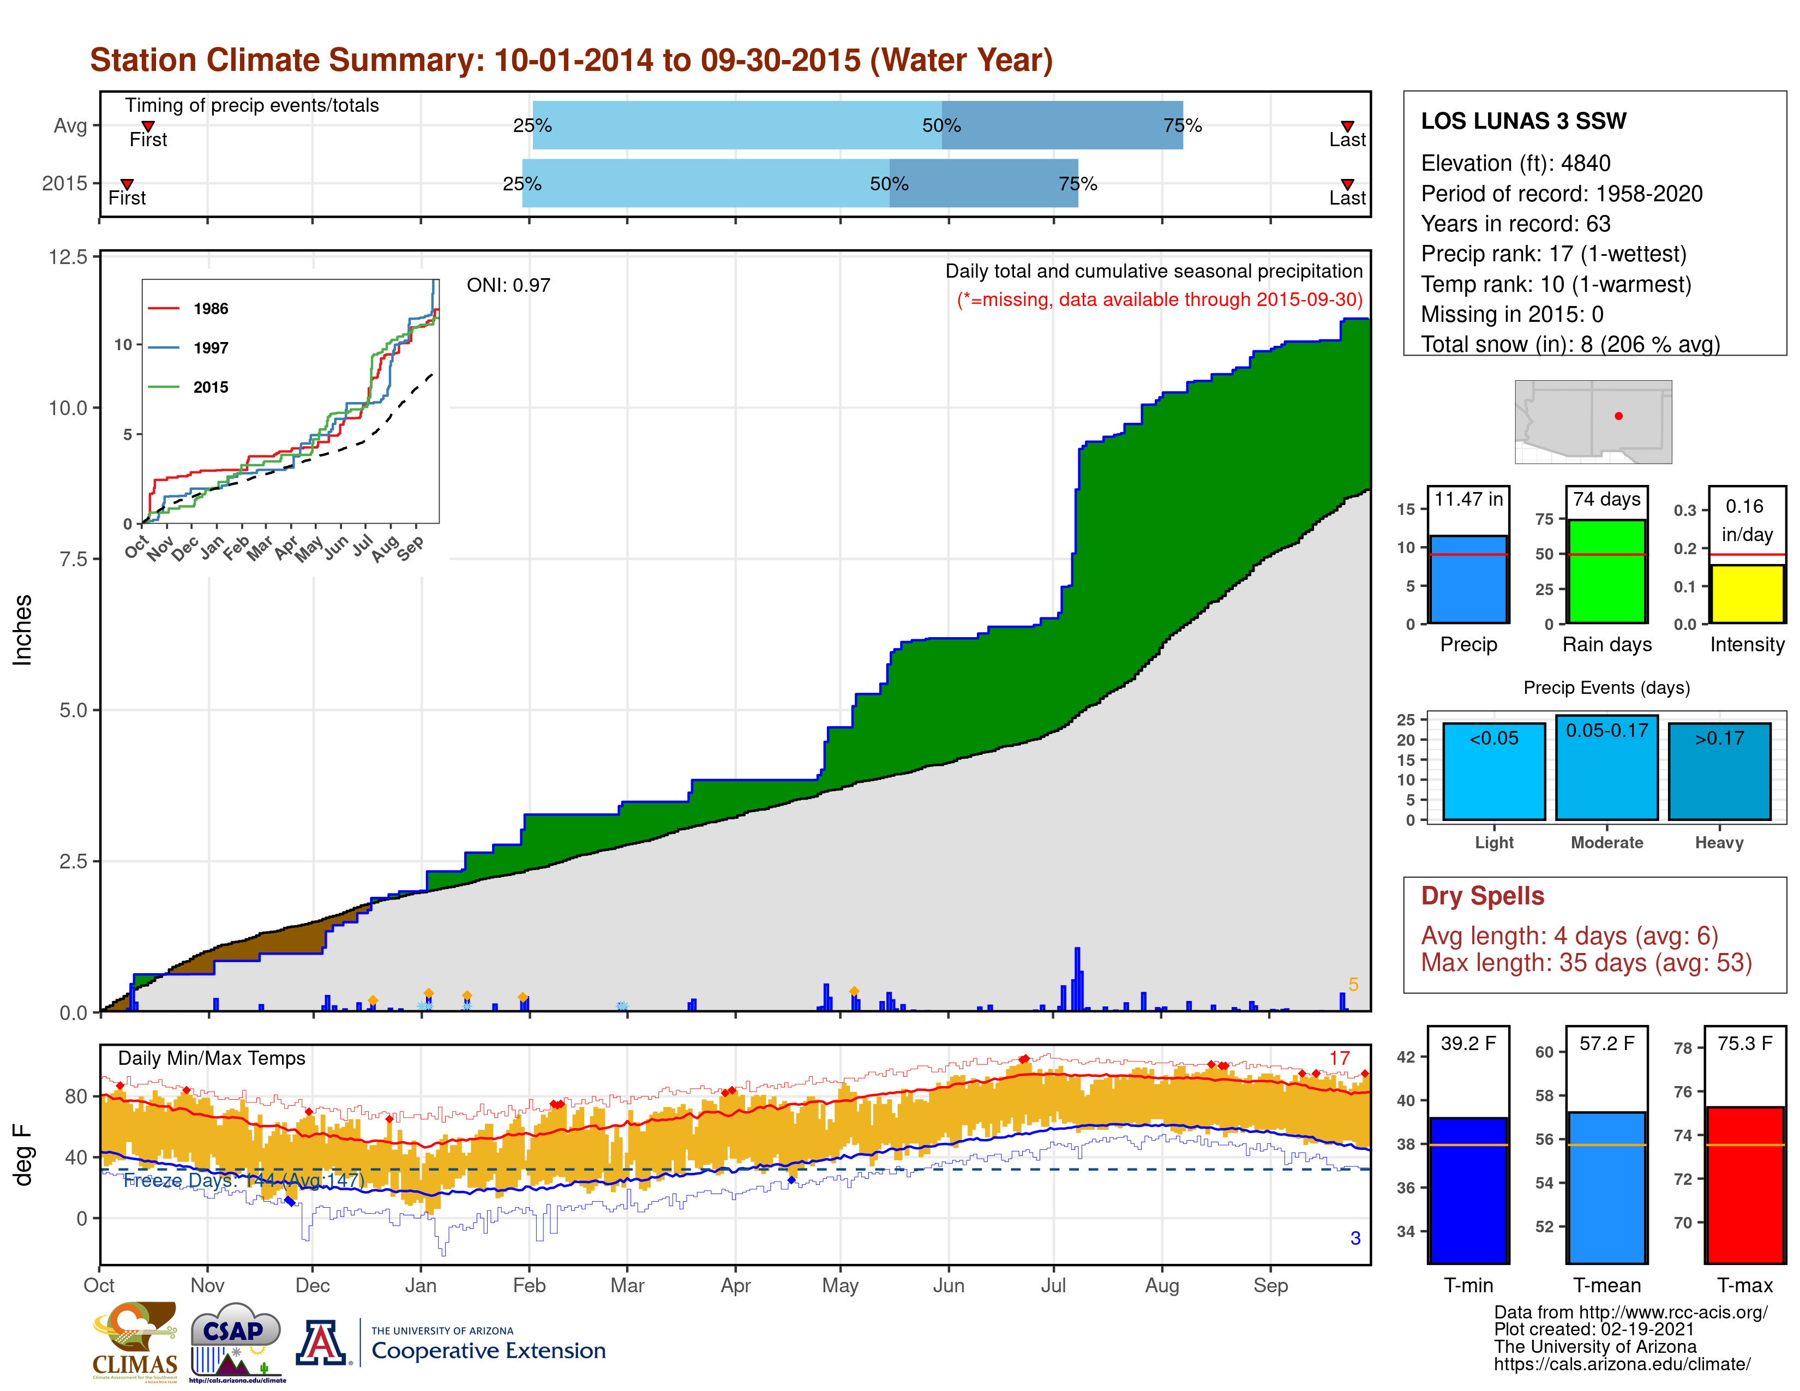The width and height of the screenshot is (1800, 1391).
Task: Click the 2015 50% timing label
Action: tap(889, 184)
